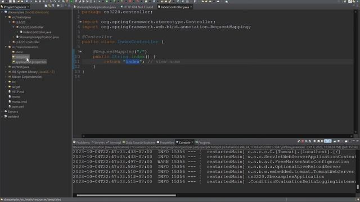Image resolution: width=360 pixels, height=202 pixels.
Task: Fold the index method at line 9
Action: 80,52
